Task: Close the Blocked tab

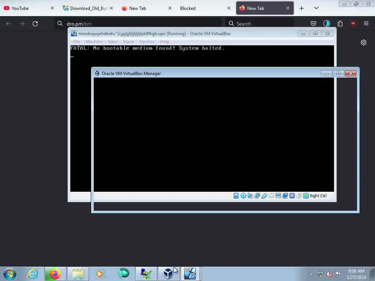Action: point(229,8)
